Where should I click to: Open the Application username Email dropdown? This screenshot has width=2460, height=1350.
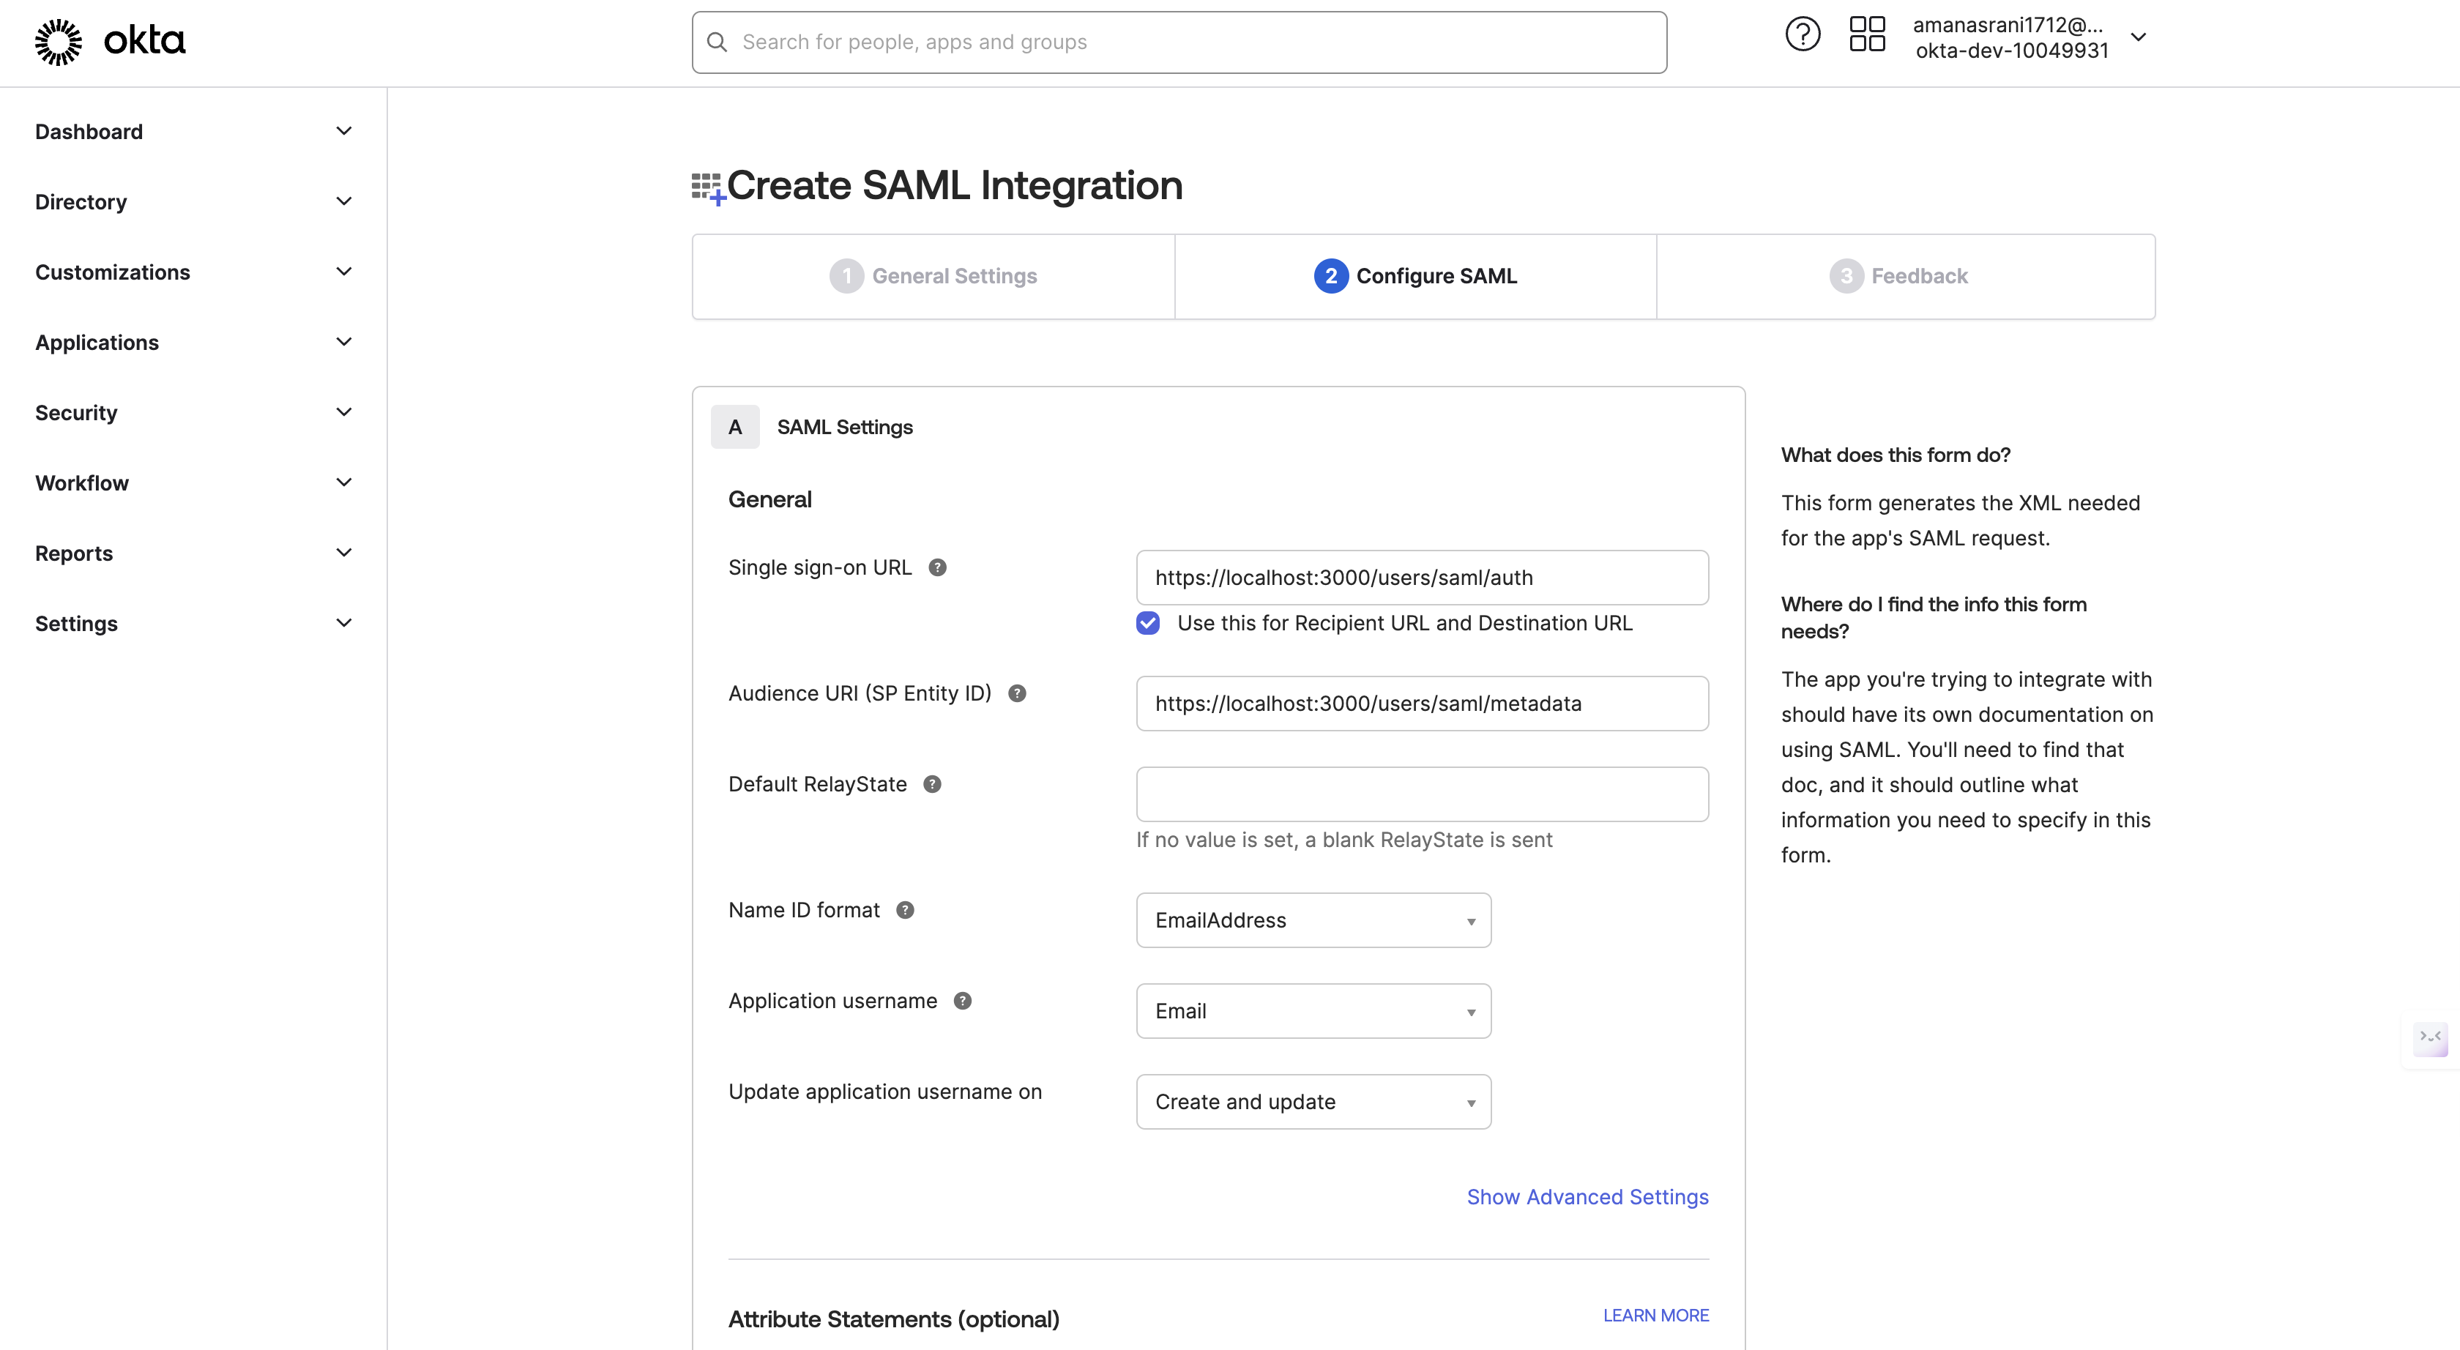click(x=1313, y=1011)
